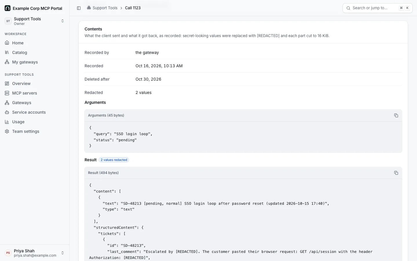Expand the Support Tools team switcher
Image resolution: width=417 pixels, height=261 pixels.
(35, 21)
